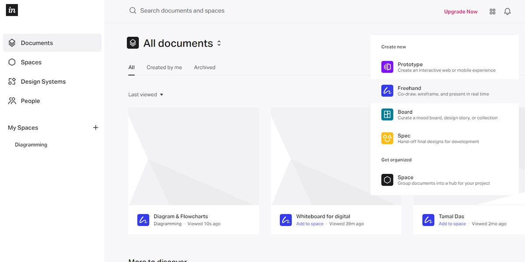
Task: Click Add to space on Whiteboard card
Action: tap(310, 224)
